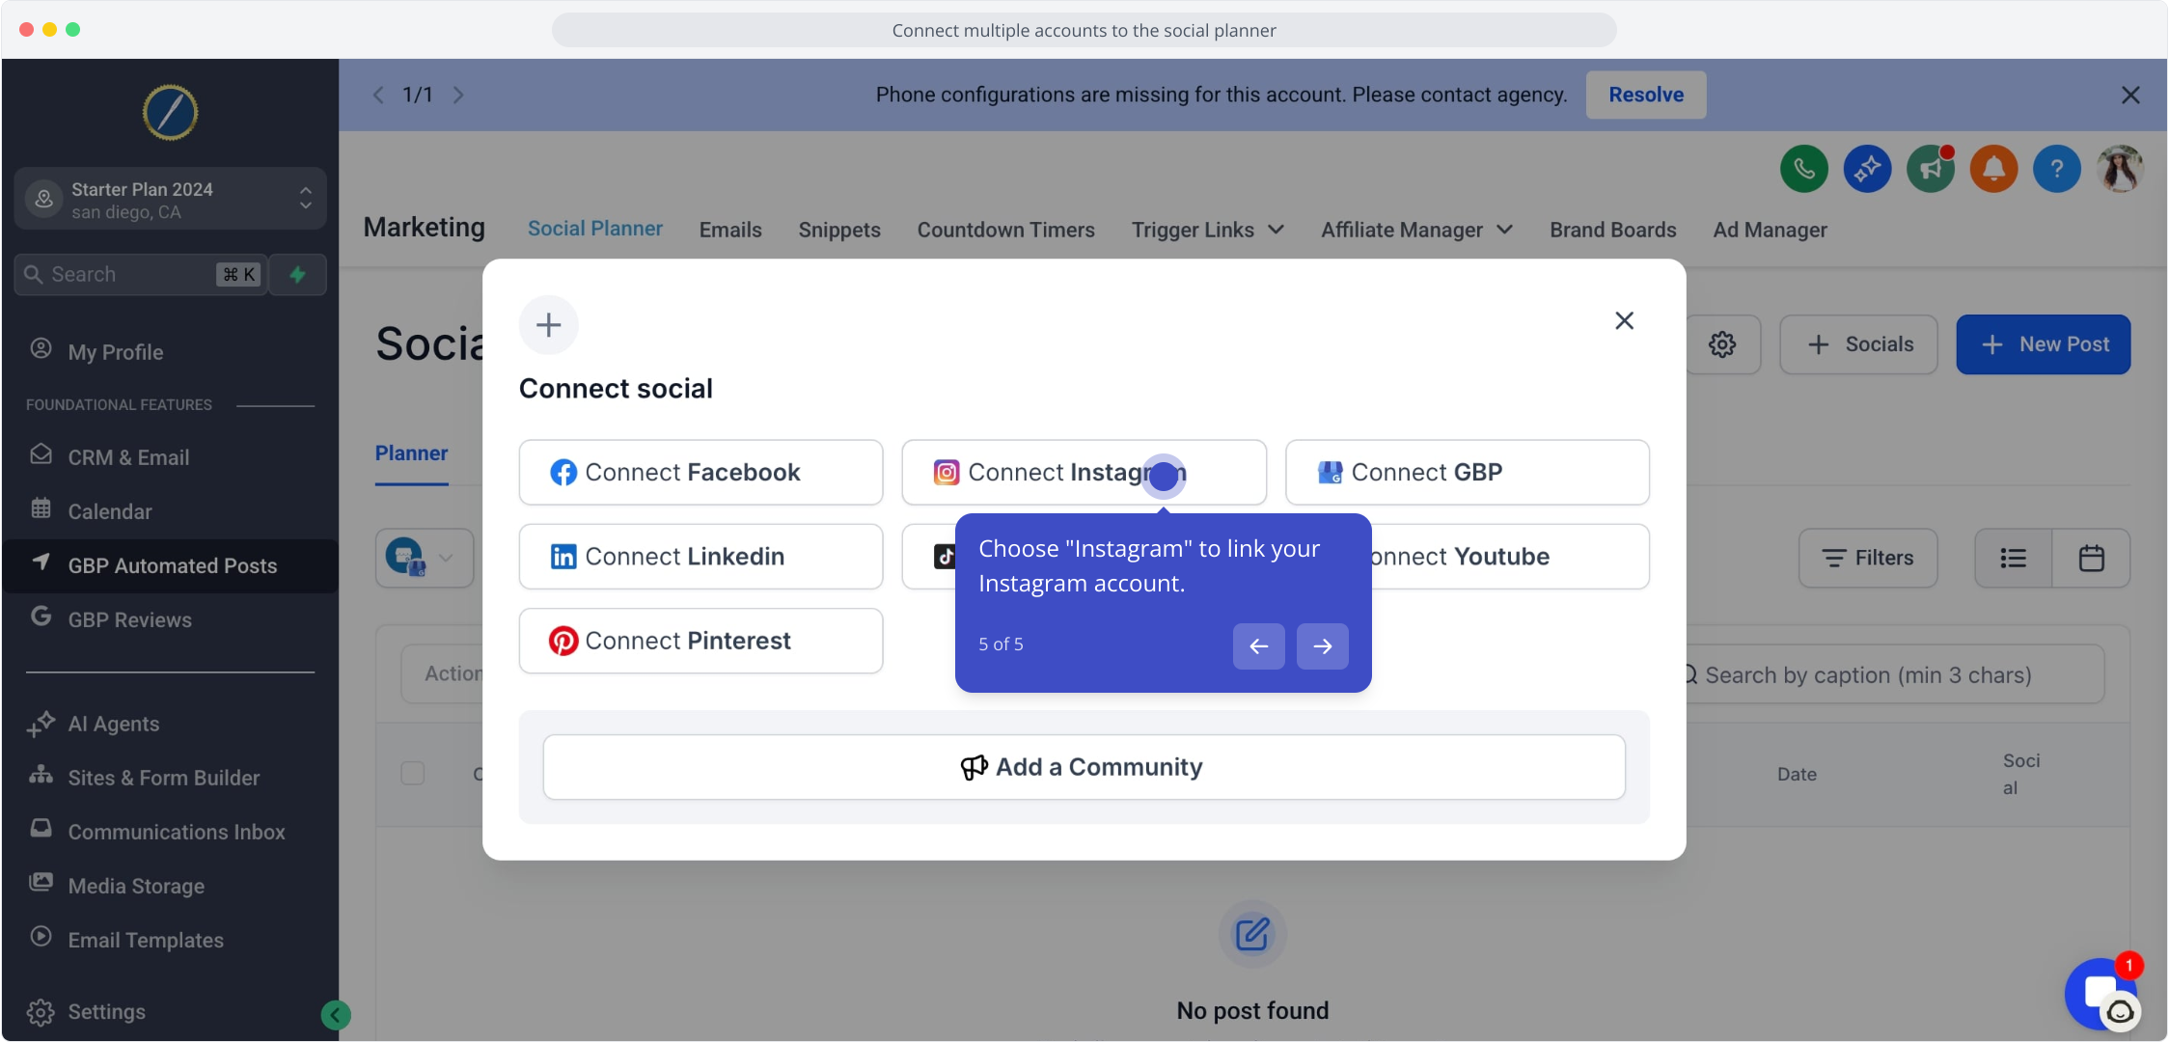Click the no post found edit icon
2169x1042 pixels.
[x=1252, y=934]
